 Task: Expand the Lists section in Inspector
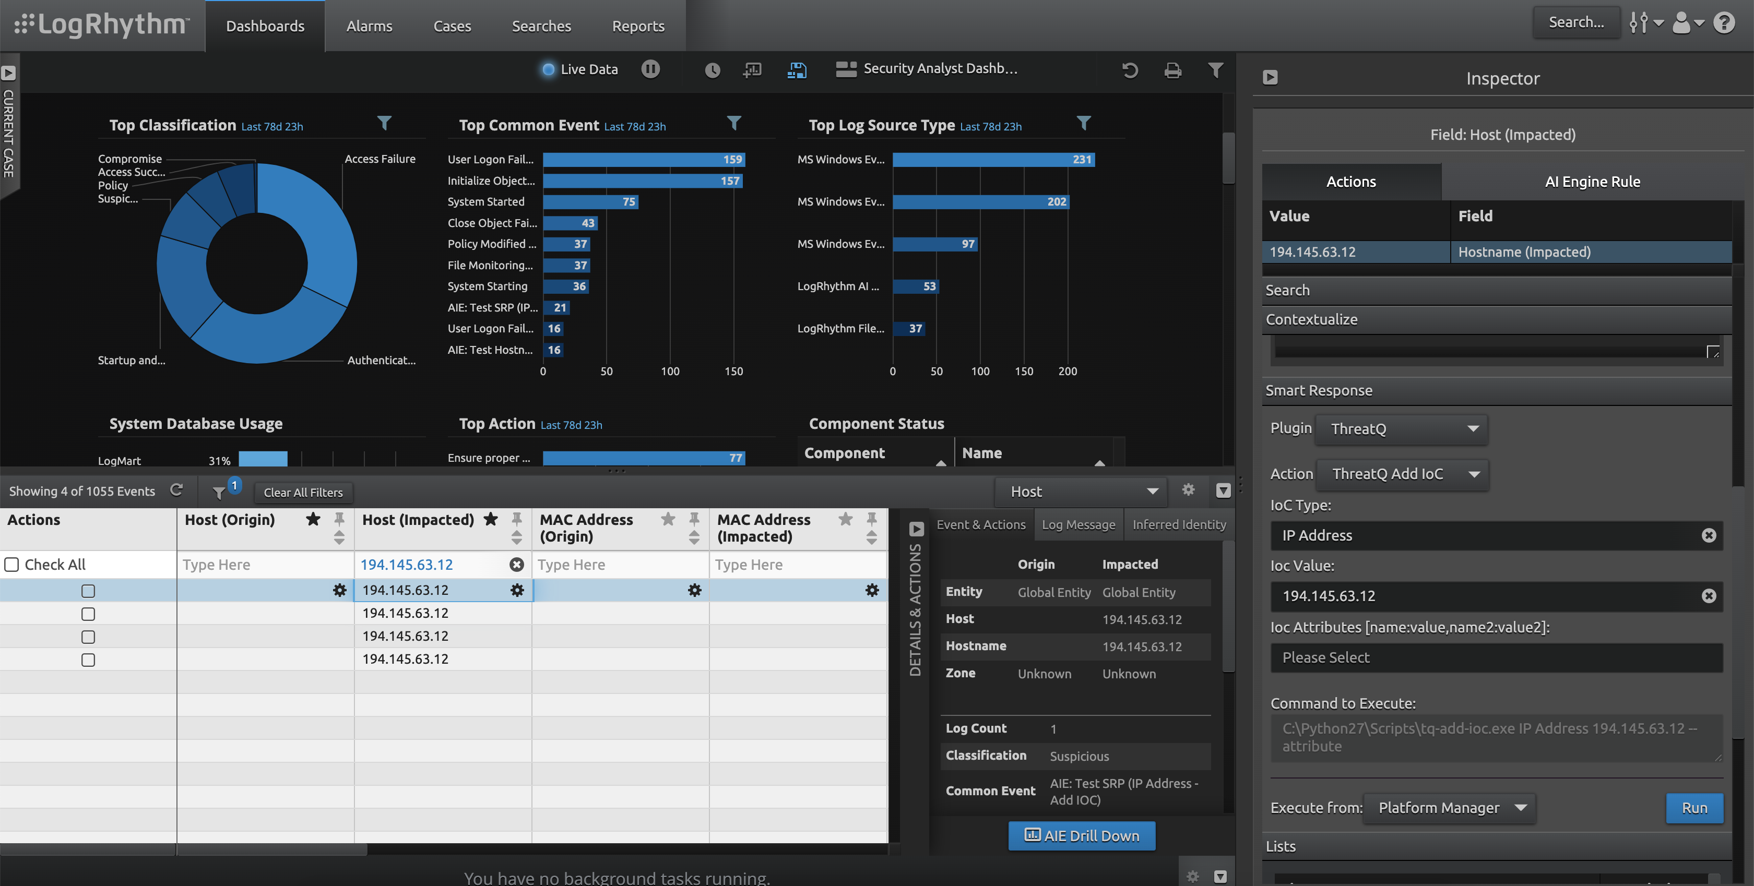point(1497,846)
